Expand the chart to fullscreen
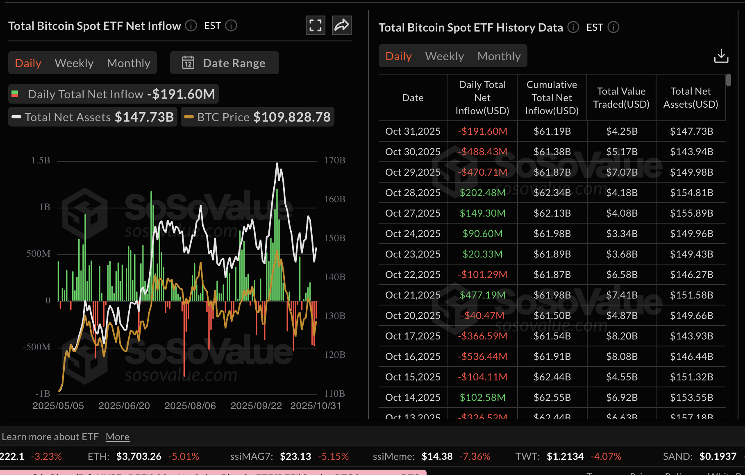The height and width of the screenshot is (475, 745). [315, 25]
